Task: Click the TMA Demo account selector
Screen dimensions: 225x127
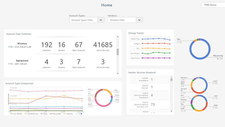Action: (212, 5)
